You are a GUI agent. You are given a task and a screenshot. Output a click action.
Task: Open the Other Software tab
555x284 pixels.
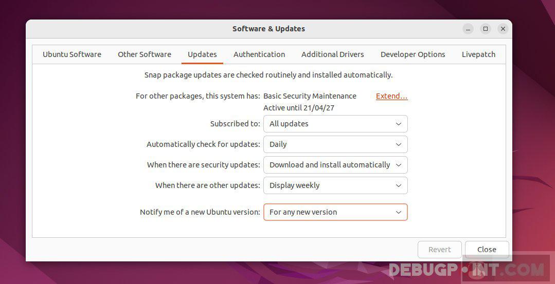pos(145,54)
